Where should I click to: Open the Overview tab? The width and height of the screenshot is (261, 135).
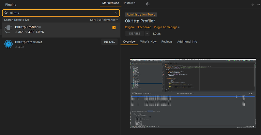pos(129,42)
